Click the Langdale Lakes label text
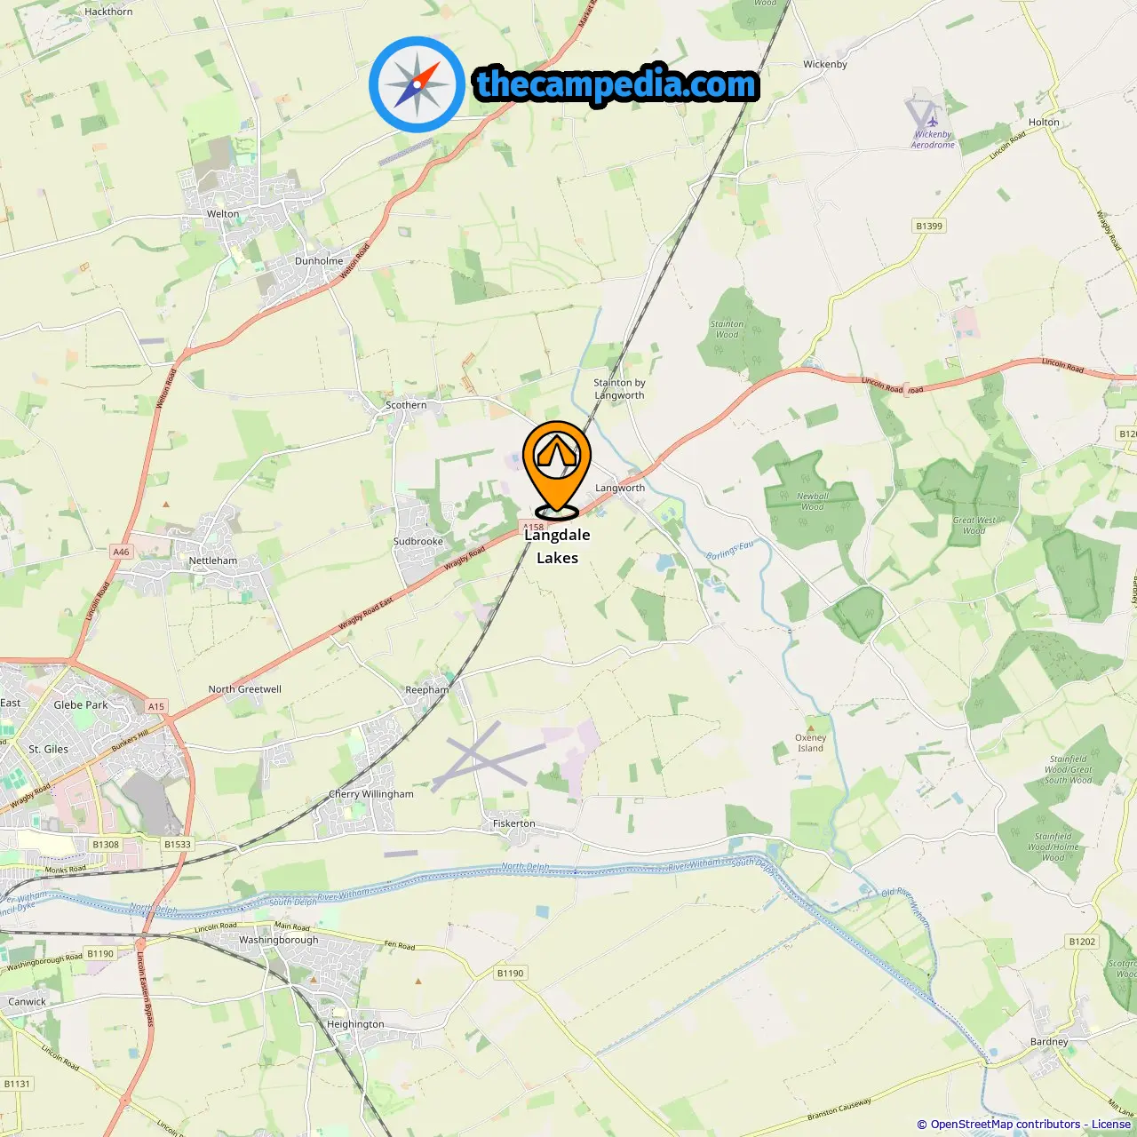 [x=557, y=546]
